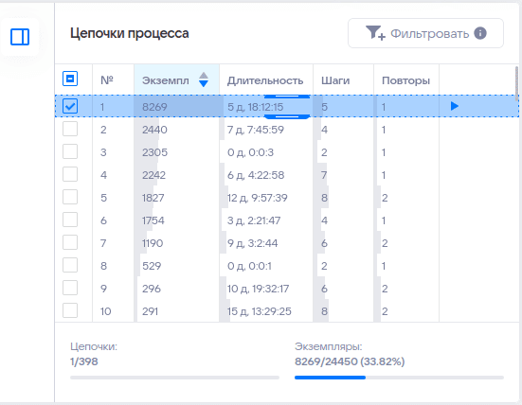Click duration 3 д, 2:21:47

coord(254,220)
